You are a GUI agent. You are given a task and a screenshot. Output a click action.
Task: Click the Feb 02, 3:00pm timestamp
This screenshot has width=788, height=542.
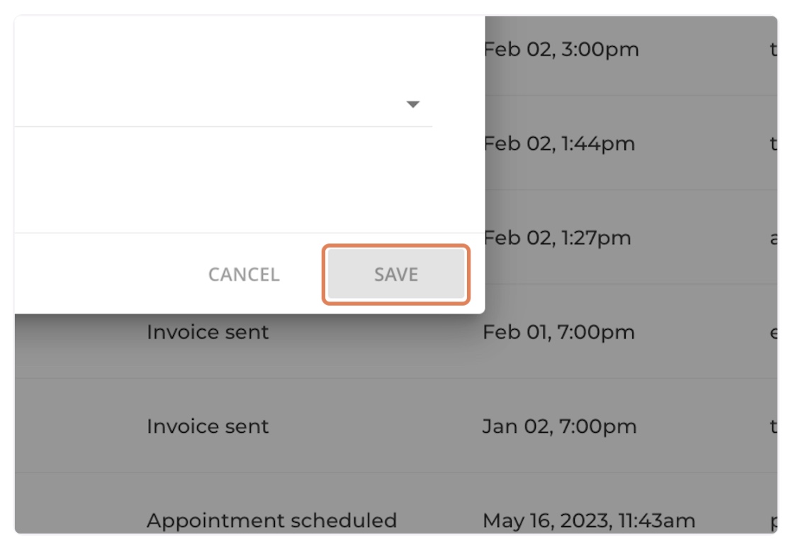click(561, 50)
